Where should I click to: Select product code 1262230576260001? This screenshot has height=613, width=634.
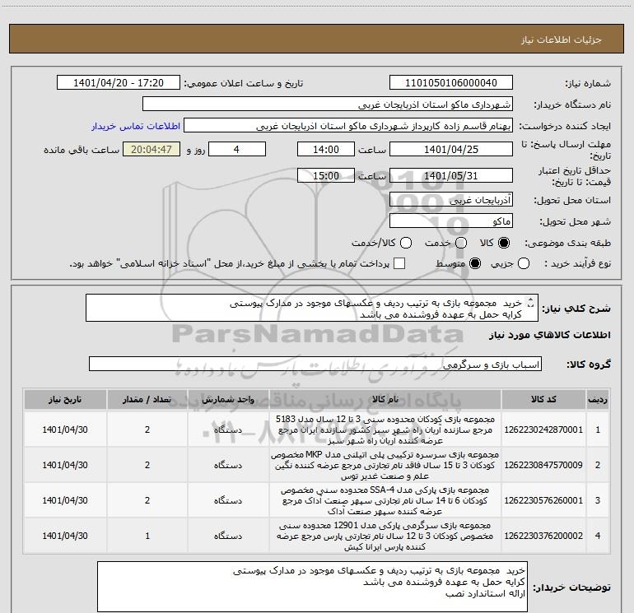tap(543, 500)
